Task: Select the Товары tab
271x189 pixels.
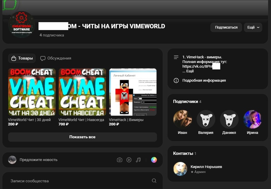Action: (22, 58)
